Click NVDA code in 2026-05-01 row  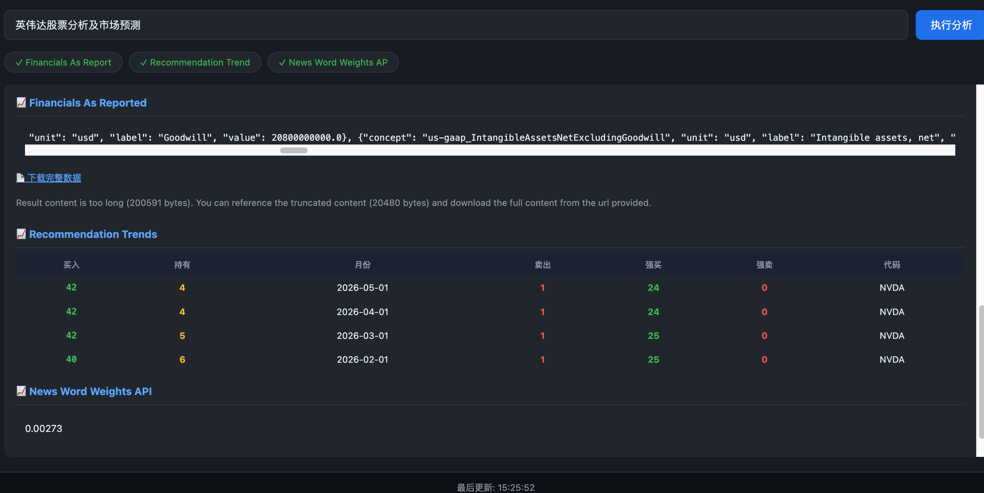[892, 287]
